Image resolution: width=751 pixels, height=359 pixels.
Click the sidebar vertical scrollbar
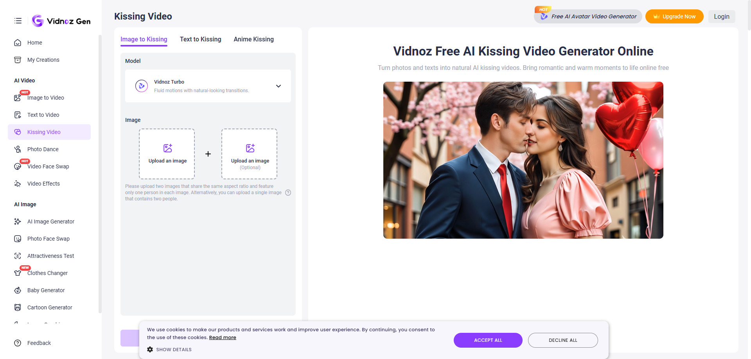100,174
